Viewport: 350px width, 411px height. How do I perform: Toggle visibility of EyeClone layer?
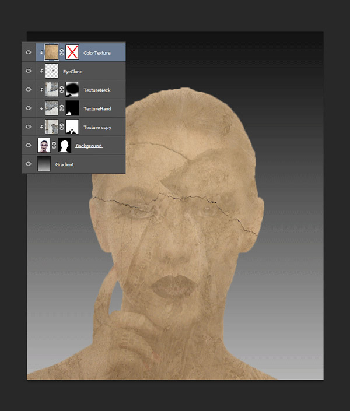[28, 71]
